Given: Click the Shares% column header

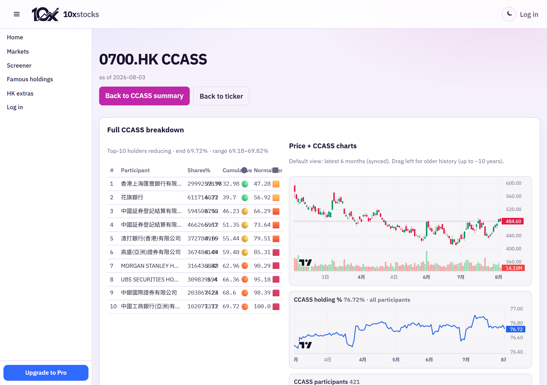Looking at the screenshot, I should (x=199, y=170).
